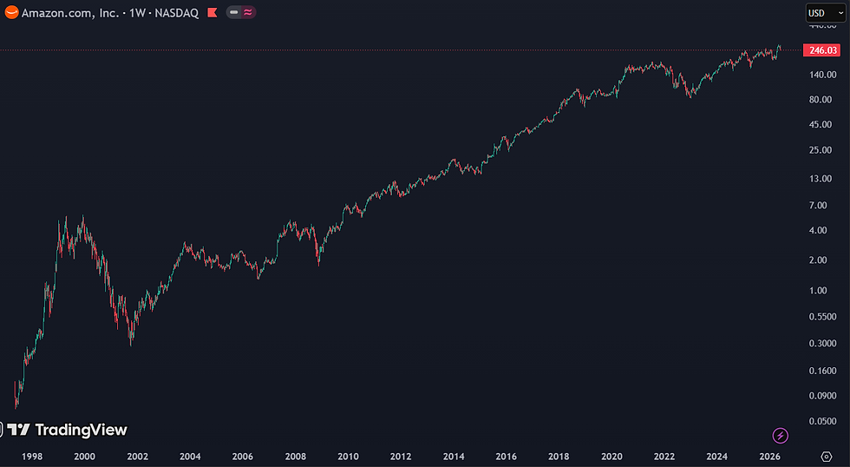The height and width of the screenshot is (467, 850).
Task: Click the 2010 time axis label
Action: coord(348,457)
